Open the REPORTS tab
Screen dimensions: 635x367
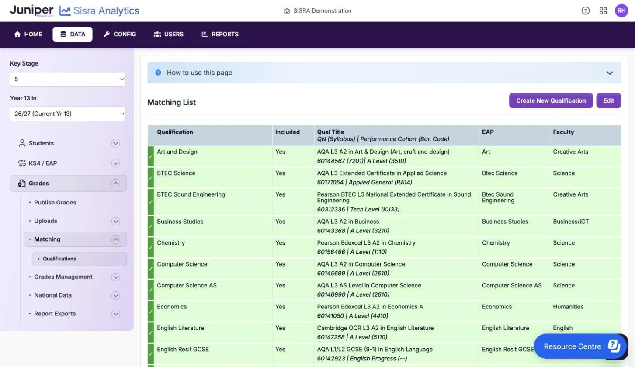tap(220, 34)
